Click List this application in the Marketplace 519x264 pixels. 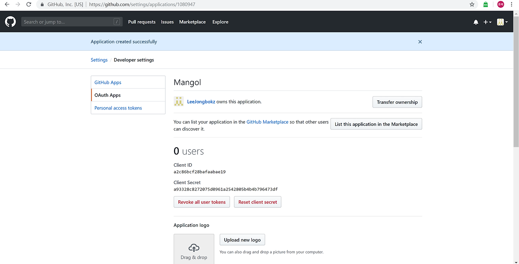coord(376,124)
